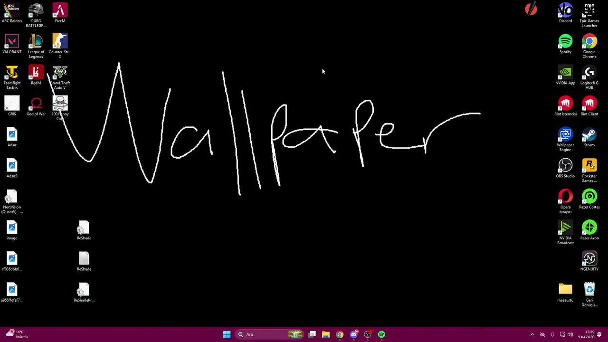The image size is (608, 342).
Task: Select the Adsız3 image file
Action: point(12,168)
